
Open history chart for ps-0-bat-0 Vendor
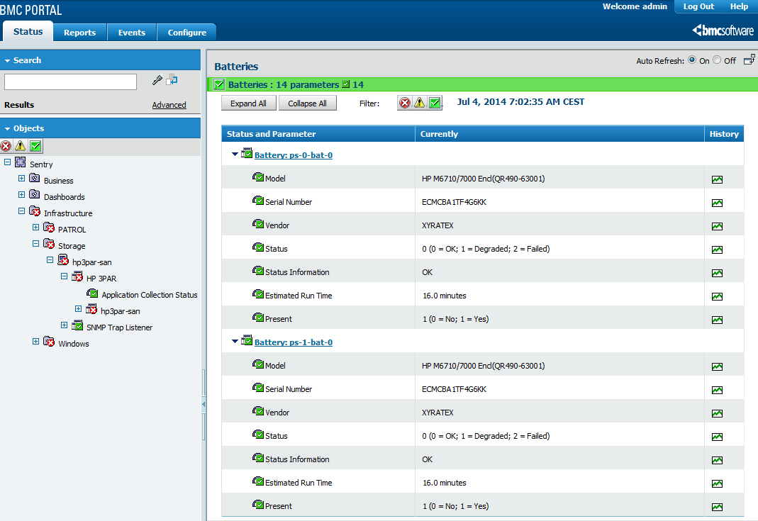click(717, 226)
